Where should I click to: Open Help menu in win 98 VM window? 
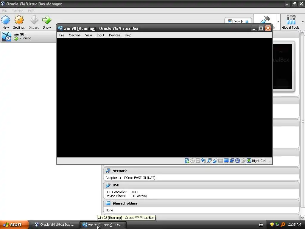(x=128, y=35)
